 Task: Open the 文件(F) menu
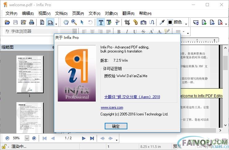point(11,14)
